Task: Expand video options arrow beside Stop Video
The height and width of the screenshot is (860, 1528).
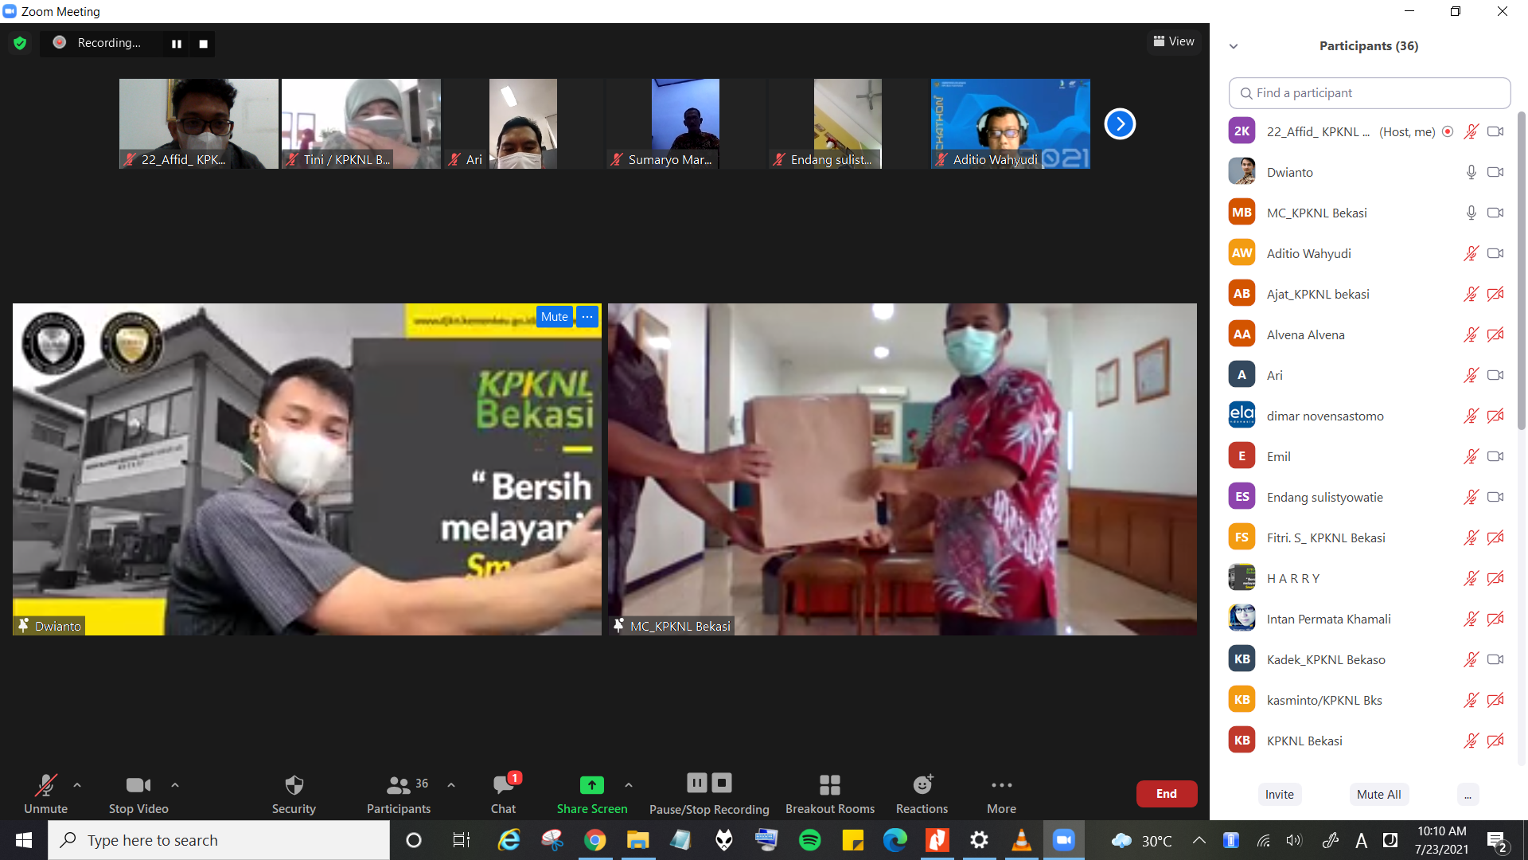Action: pos(175,785)
